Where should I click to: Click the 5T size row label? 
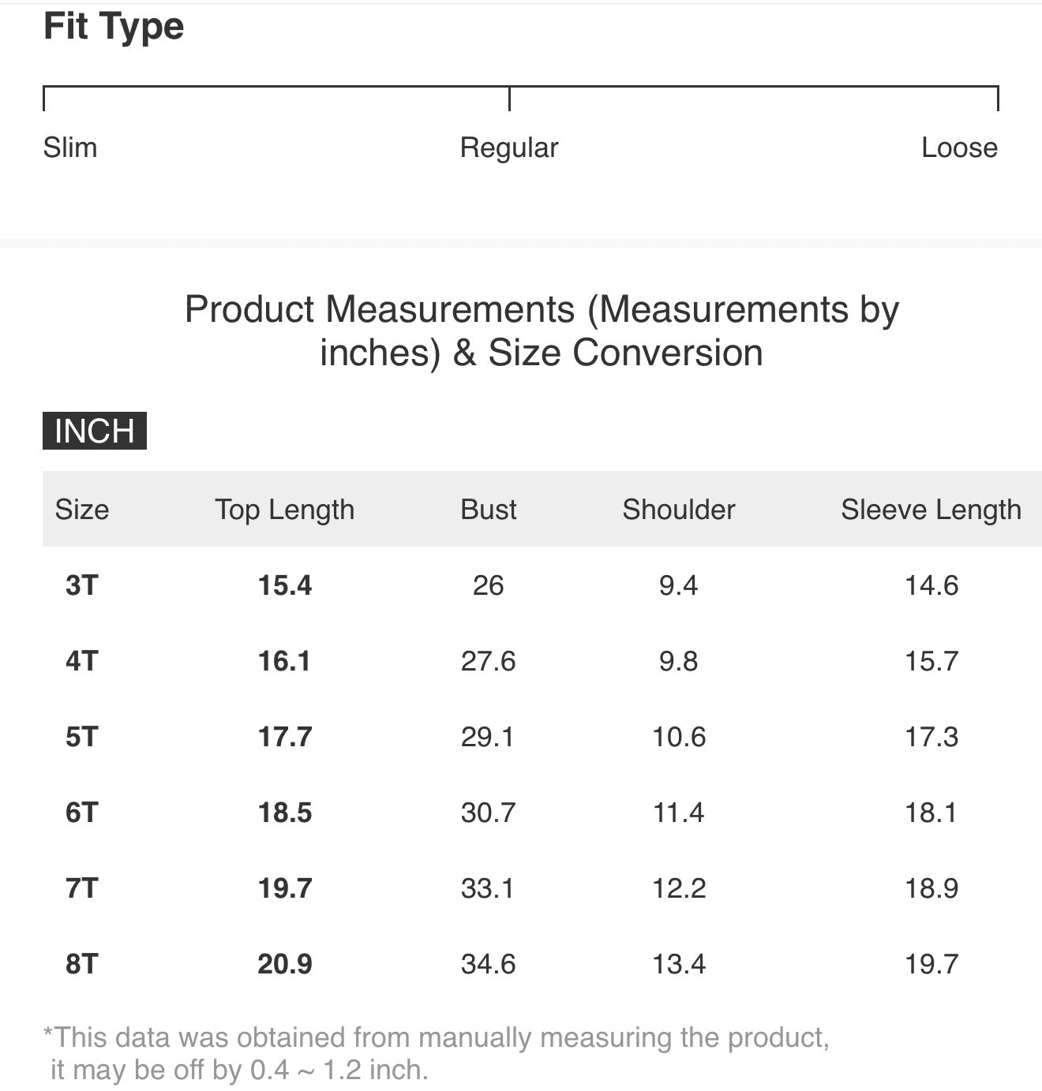click(x=82, y=737)
